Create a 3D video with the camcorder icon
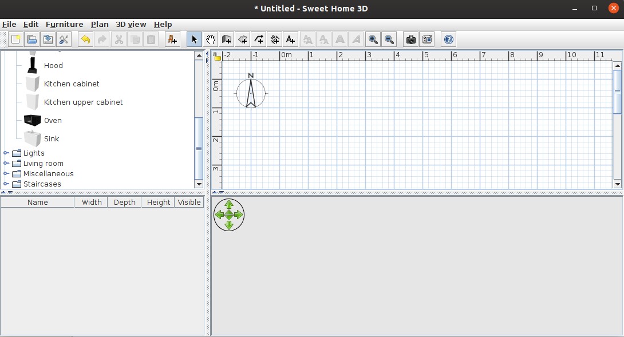 click(427, 39)
